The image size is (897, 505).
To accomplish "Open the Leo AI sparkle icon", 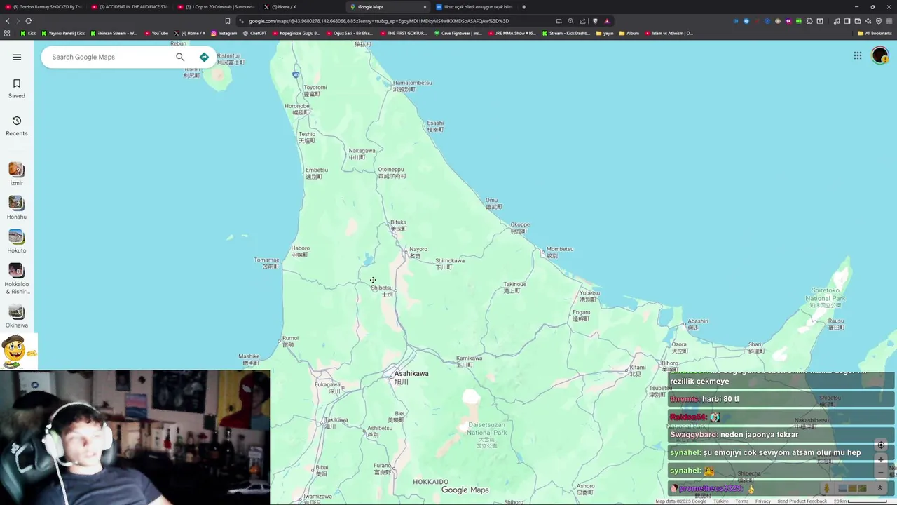I will [868, 21].
